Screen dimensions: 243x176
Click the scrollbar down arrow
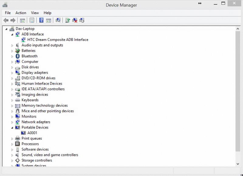[x=238, y=164]
